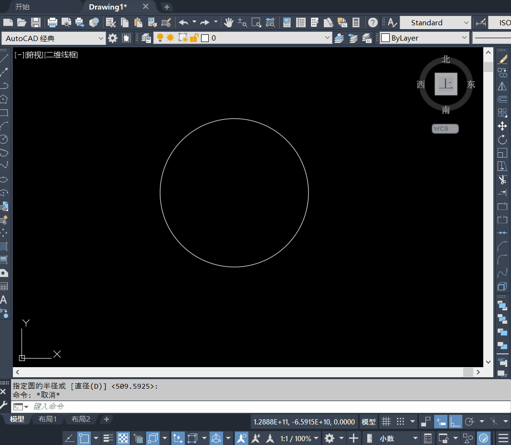Click the layer 0 white color swatch
511x445 pixels.
(205, 38)
